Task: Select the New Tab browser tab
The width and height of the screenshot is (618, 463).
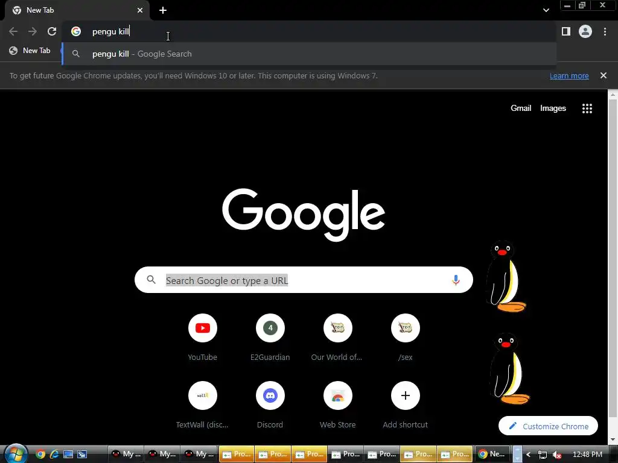Action: (77, 10)
